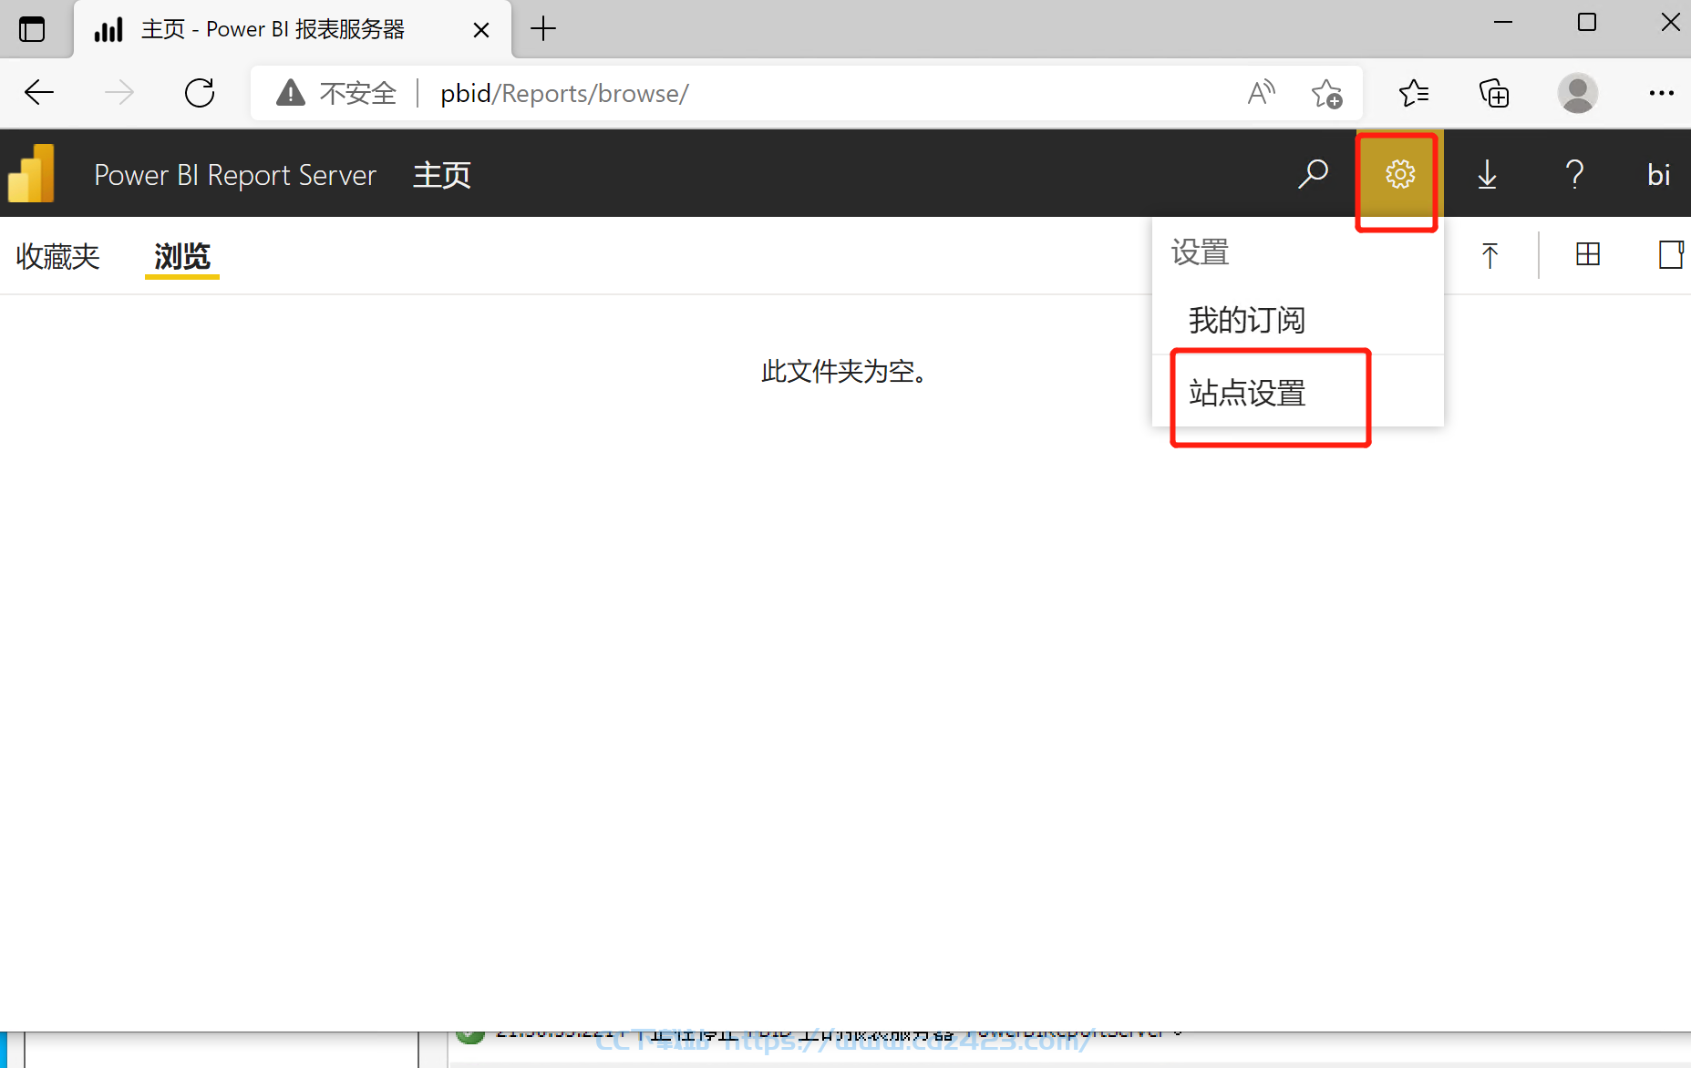This screenshot has height=1068, width=1691.
Task: Click the read aloud icon
Action: pos(1261,92)
